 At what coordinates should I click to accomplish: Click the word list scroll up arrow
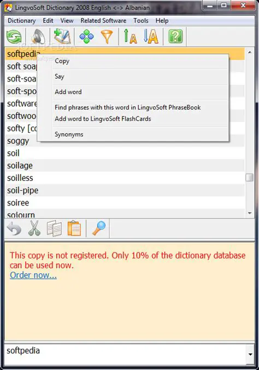(x=250, y=52)
